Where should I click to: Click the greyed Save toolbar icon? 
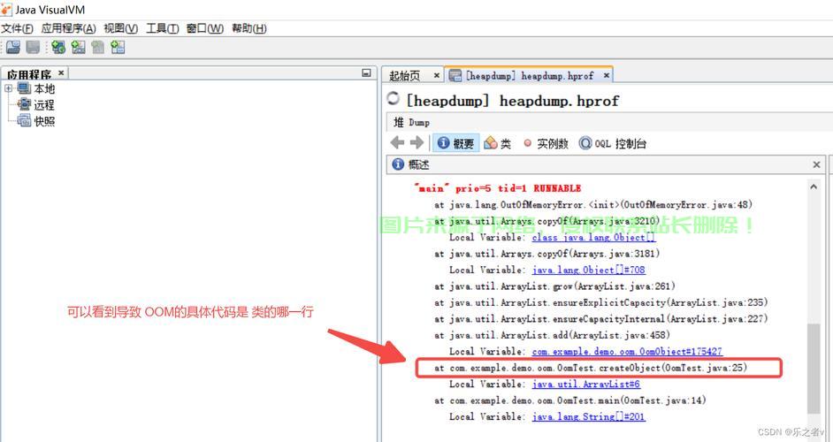[x=33, y=47]
